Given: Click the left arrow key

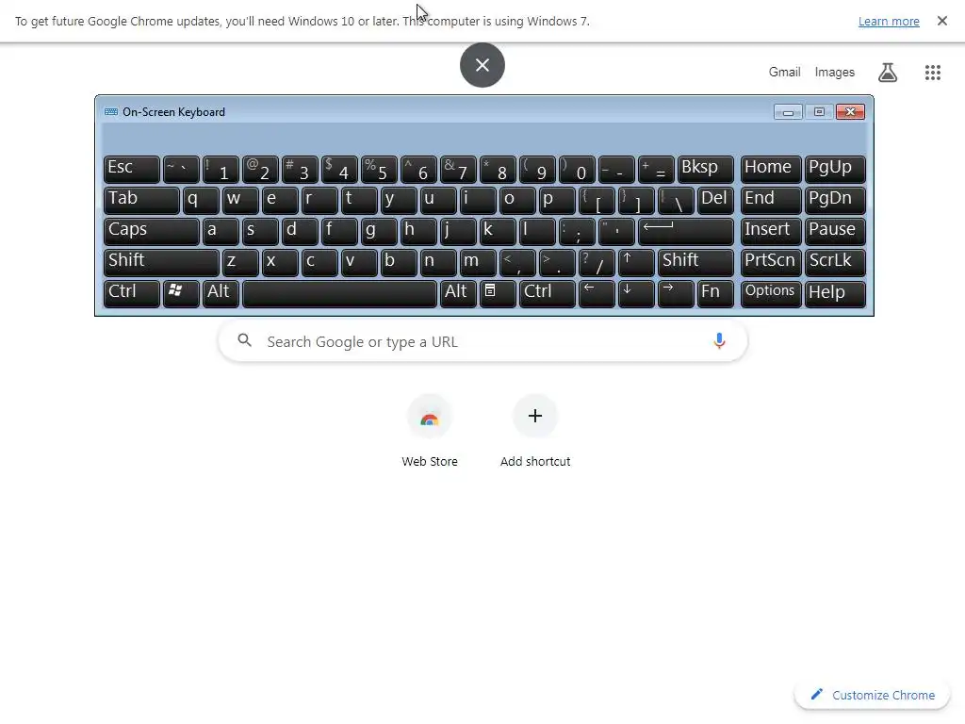Looking at the screenshot, I should pos(597,293).
